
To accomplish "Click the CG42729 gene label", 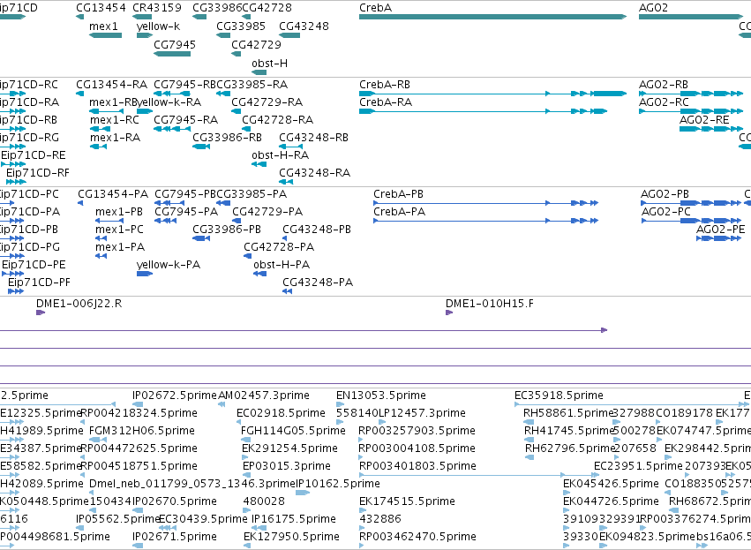I will coord(256,44).
